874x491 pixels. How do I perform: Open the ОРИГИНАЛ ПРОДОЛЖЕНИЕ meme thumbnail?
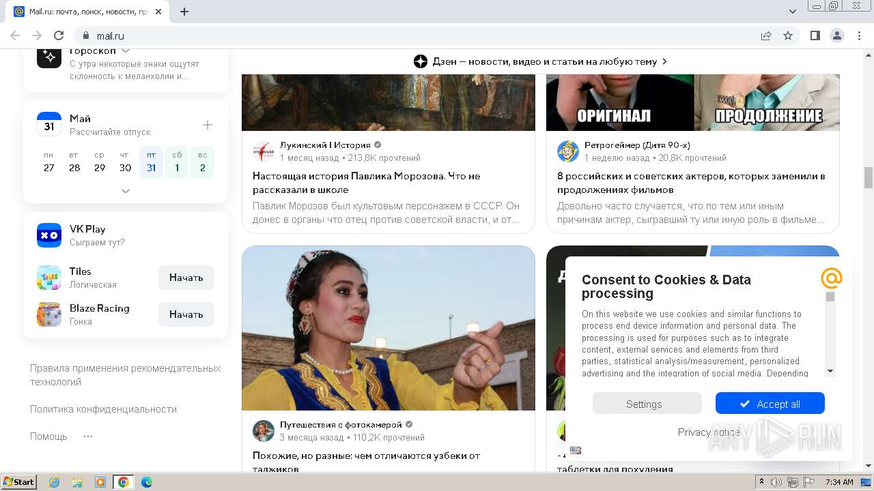pyautogui.click(x=693, y=102)
